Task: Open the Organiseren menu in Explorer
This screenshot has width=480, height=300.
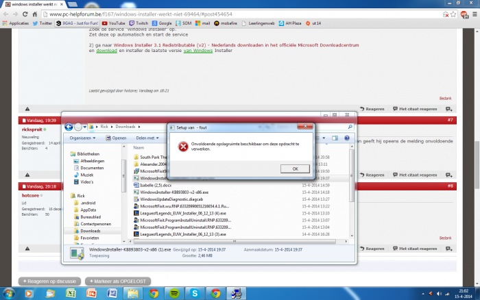Action: (82, 138)
